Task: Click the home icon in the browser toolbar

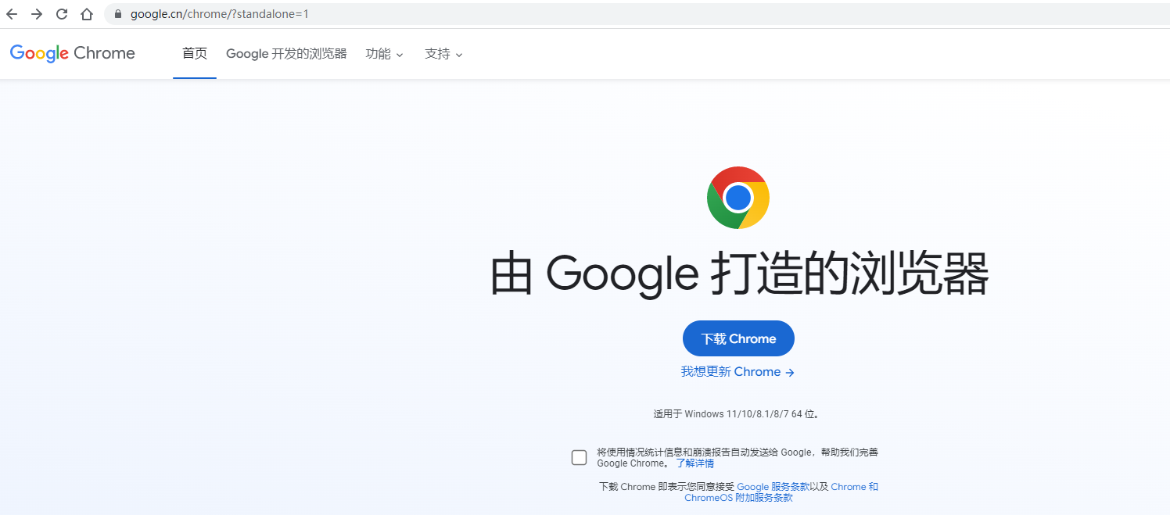Action: point(86,13)
